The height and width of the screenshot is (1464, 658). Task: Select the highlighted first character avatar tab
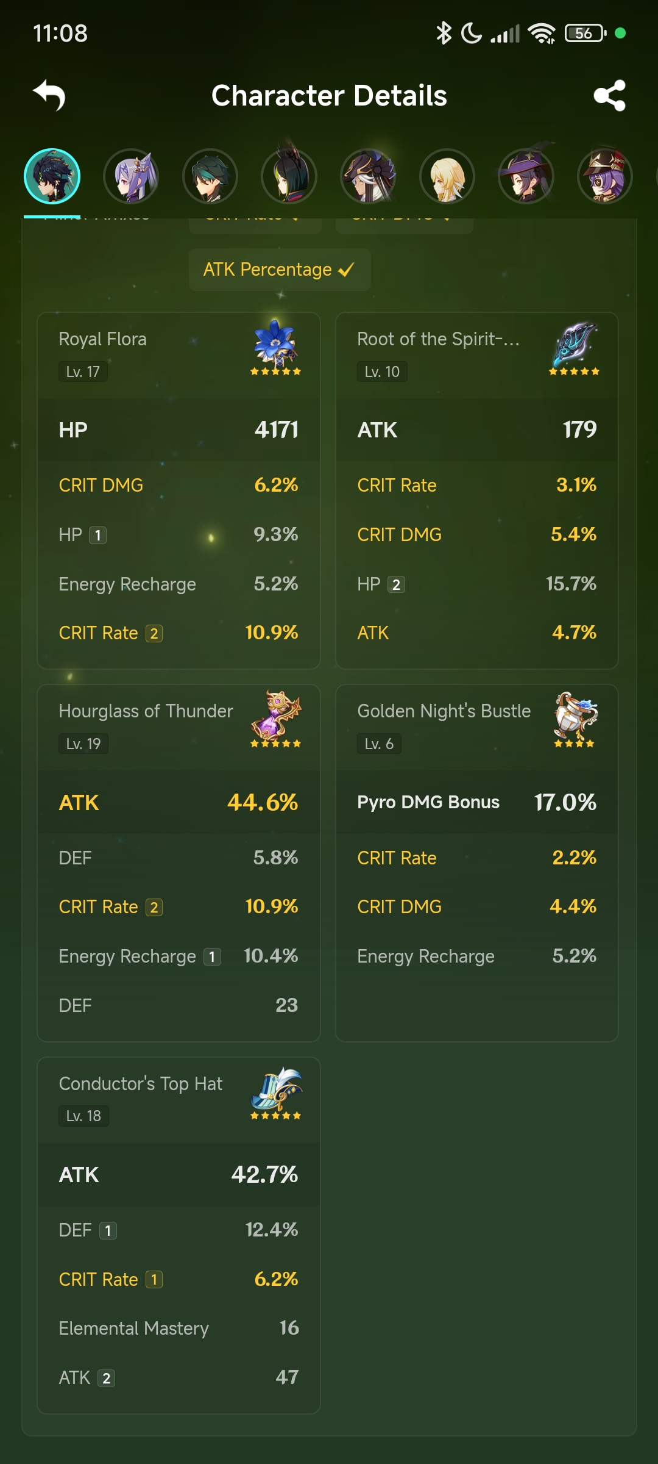pos(52,177)
